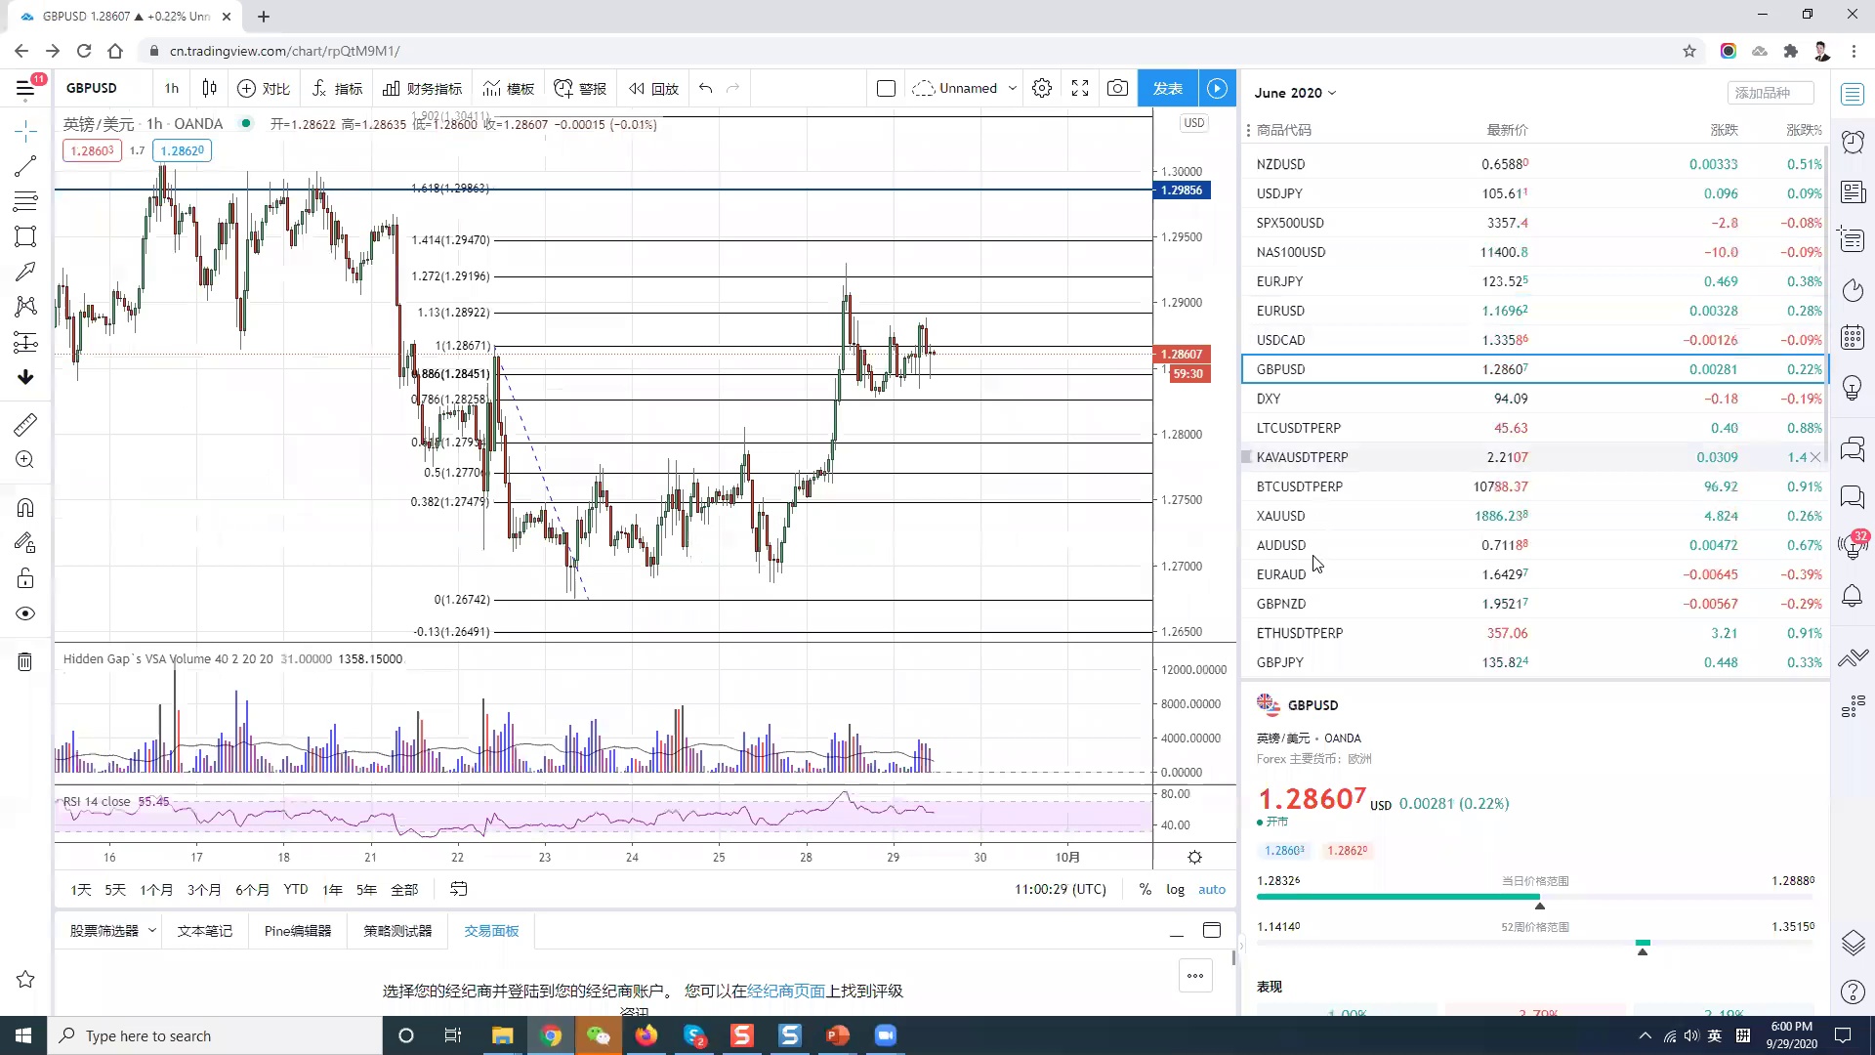
Task: Expand the June 2020 watchlist dropdown
Action: 1295,93
